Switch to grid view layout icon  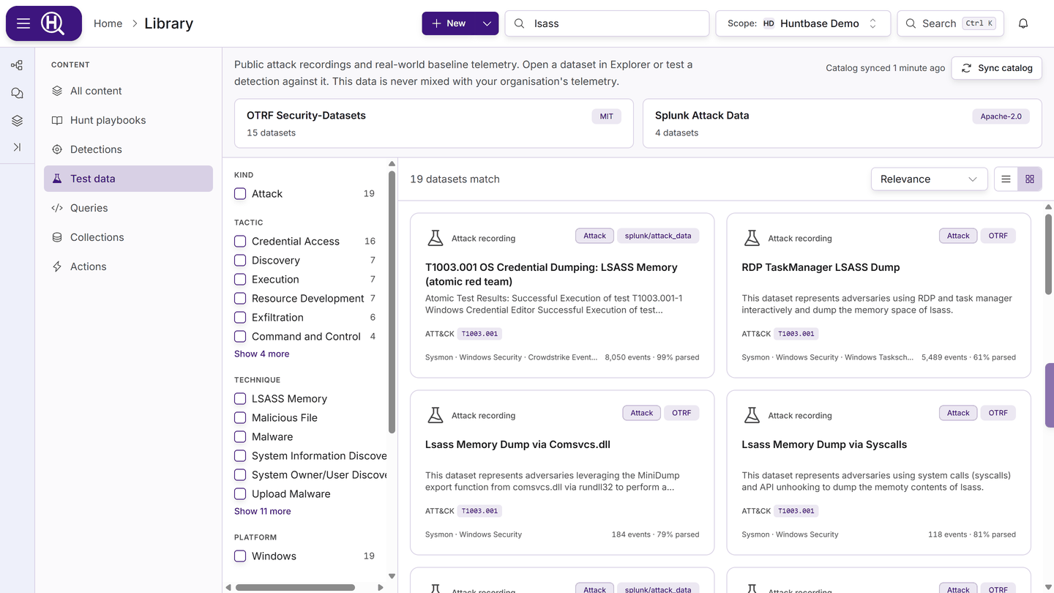(x=1030, y=179)
